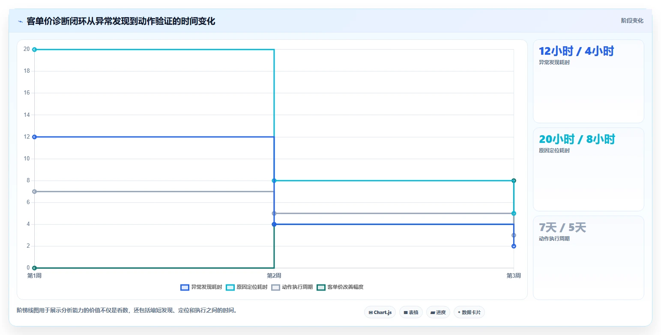Click the y-axis value 10

pos(27,159)
